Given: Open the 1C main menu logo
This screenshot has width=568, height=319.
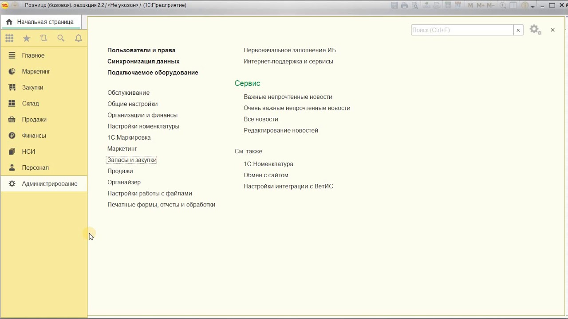Looking at the screenshot, I should tap(5, 5).
